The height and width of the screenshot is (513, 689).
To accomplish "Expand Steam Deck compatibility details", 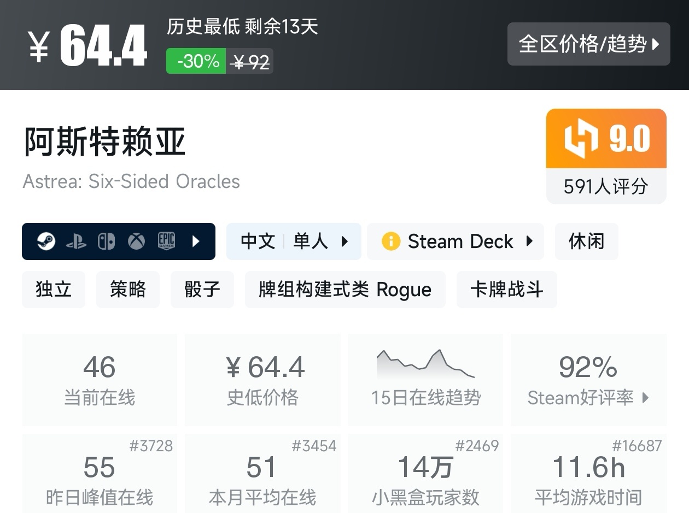I will (x=529, y=241).
